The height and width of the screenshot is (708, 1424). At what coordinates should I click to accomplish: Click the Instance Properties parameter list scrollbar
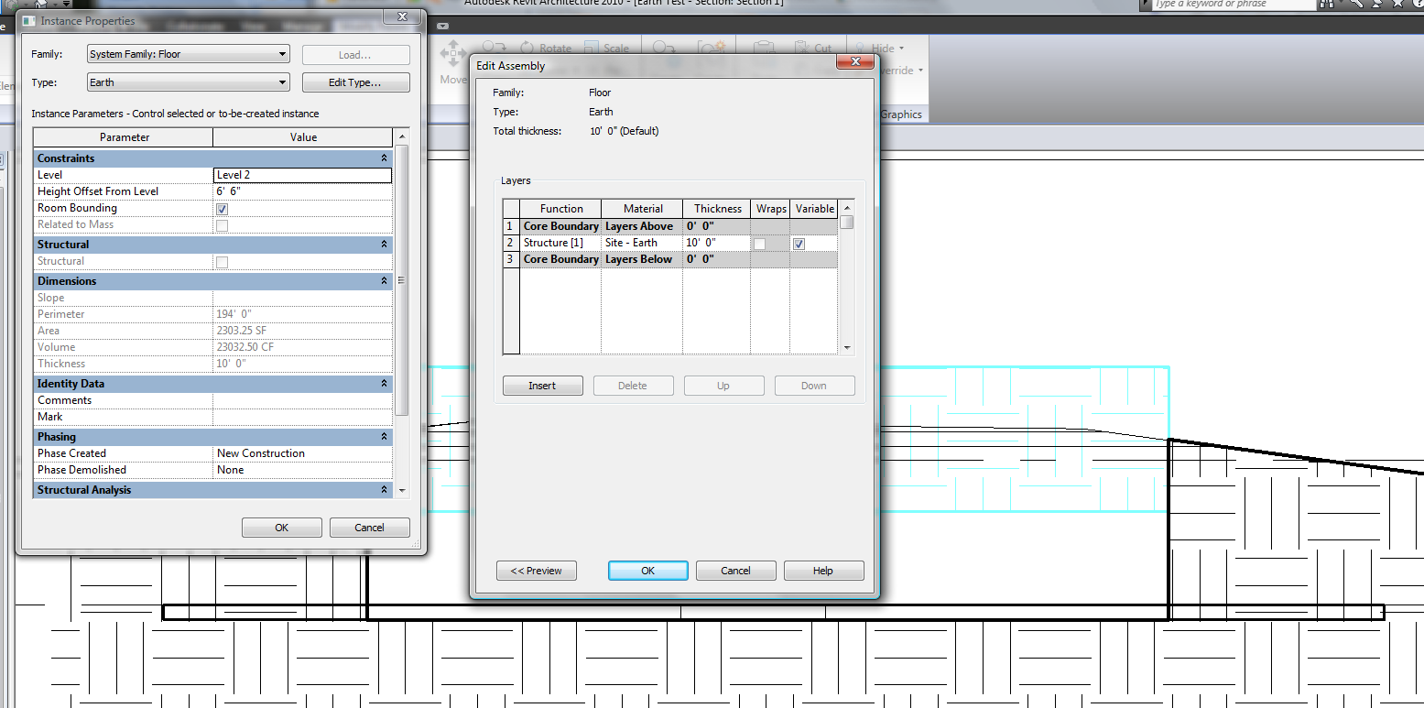[x=401, y=279]
